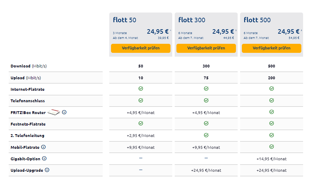The height and width of the screenshot is (178, 309).
Task: Click +2,95 €/Monat second phone line price
Action: coord(141,136)
